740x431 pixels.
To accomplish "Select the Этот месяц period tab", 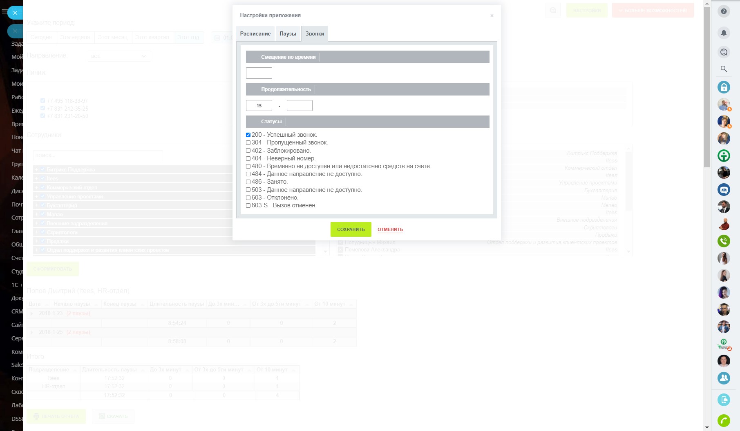I will tap(113, 37).
